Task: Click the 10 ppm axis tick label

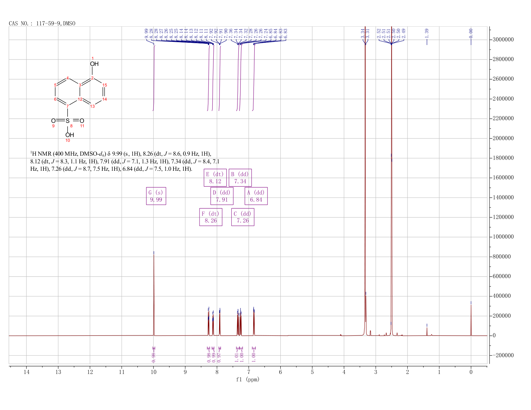Action: pyautogui.click(x=154, y=372)
